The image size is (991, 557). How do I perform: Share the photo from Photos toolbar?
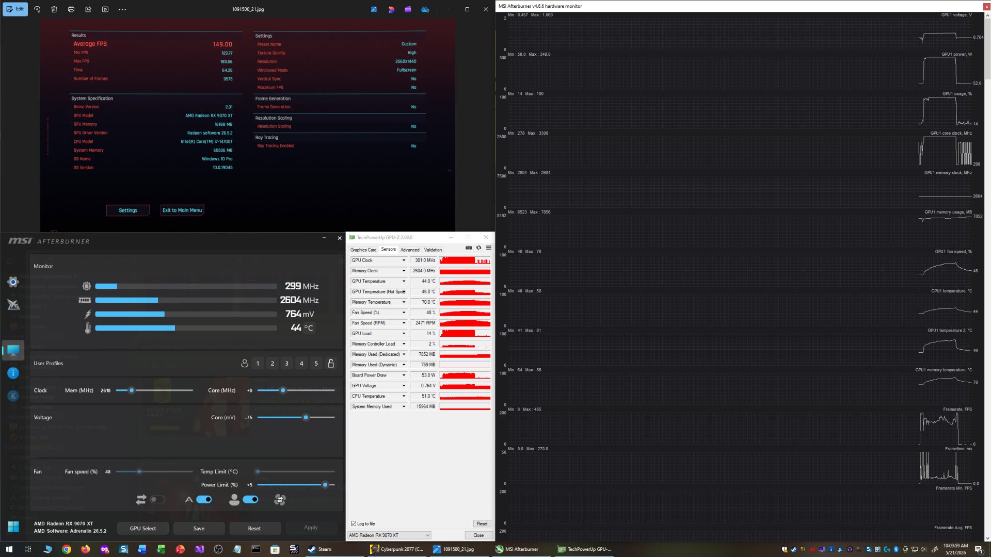coord(88,9)
